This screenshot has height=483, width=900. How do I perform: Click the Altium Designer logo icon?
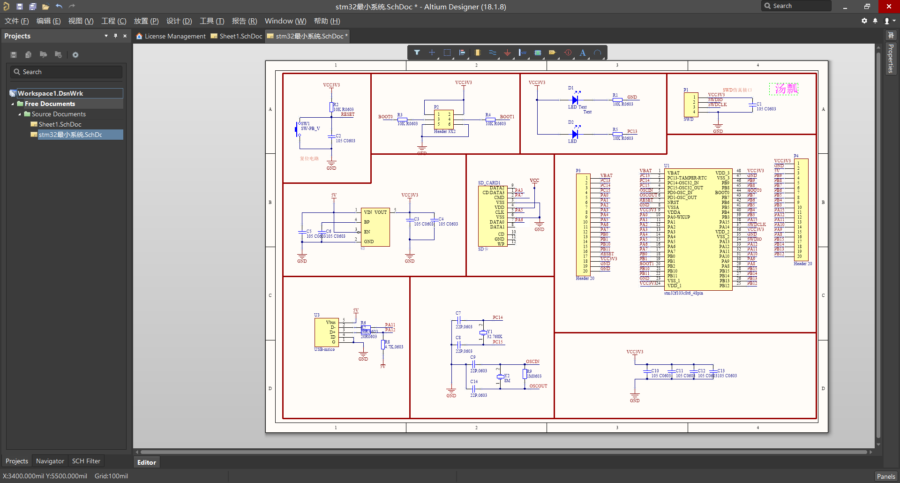click(x=6, y=7)
